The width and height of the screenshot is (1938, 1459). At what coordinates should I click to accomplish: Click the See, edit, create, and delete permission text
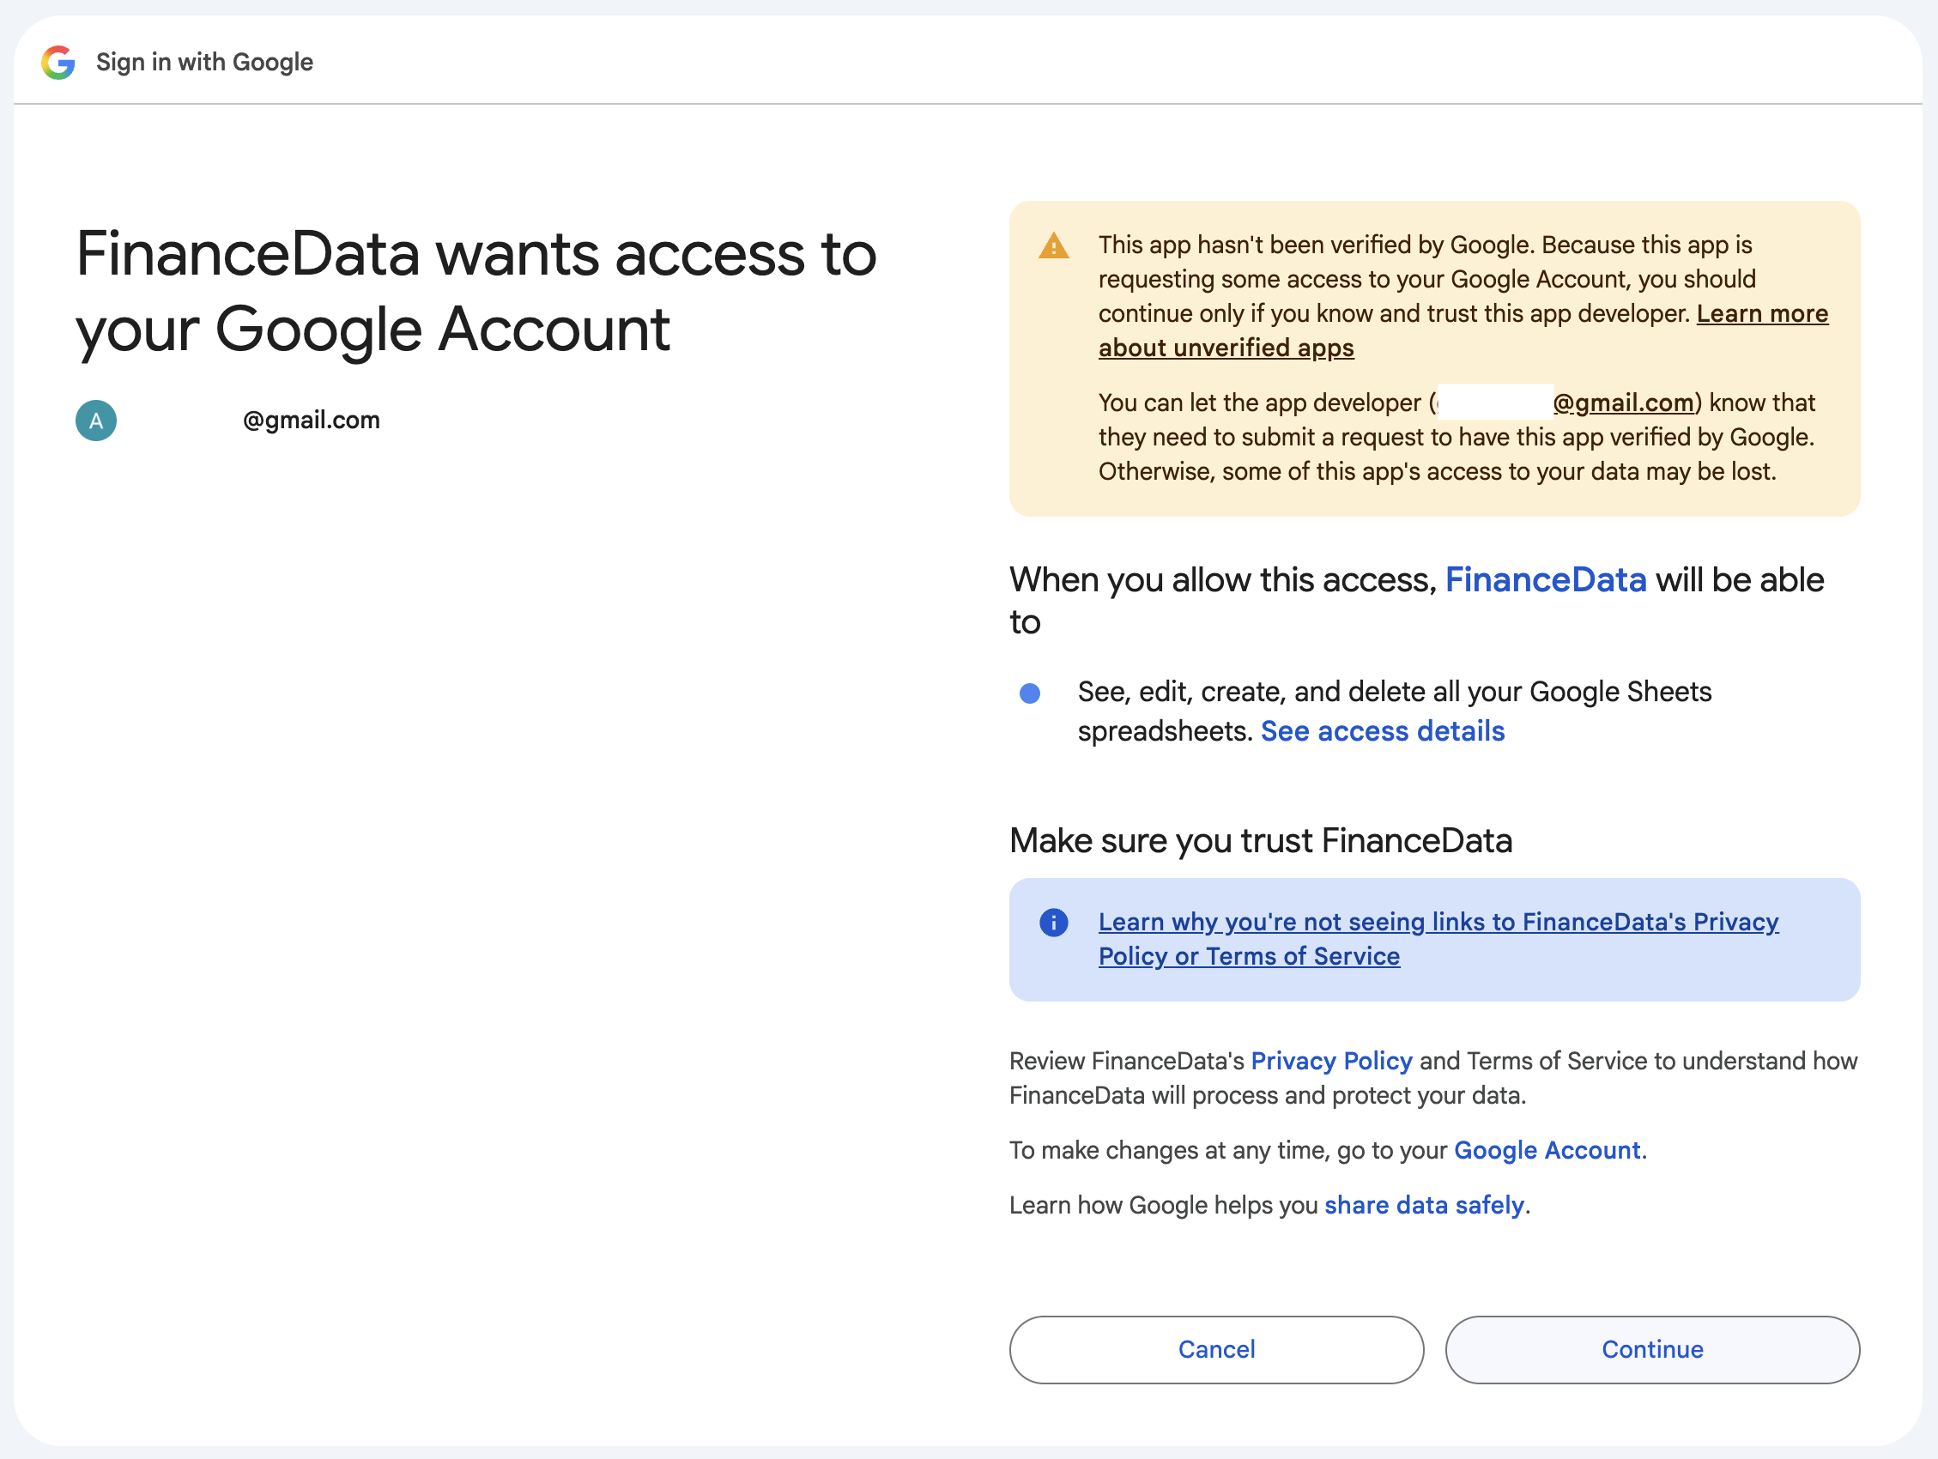(1394, 711)
